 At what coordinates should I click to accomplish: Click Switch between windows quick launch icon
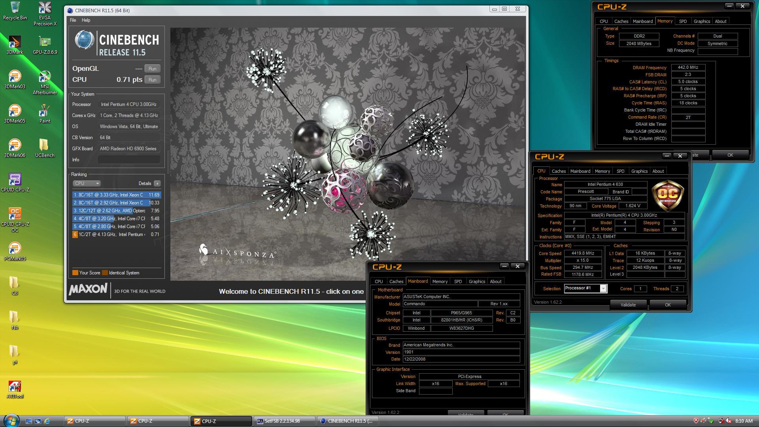tap(38, 421)
